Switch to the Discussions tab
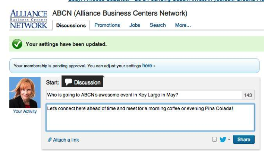The height and width of the screenshot is (151, 264). (71, 25)
